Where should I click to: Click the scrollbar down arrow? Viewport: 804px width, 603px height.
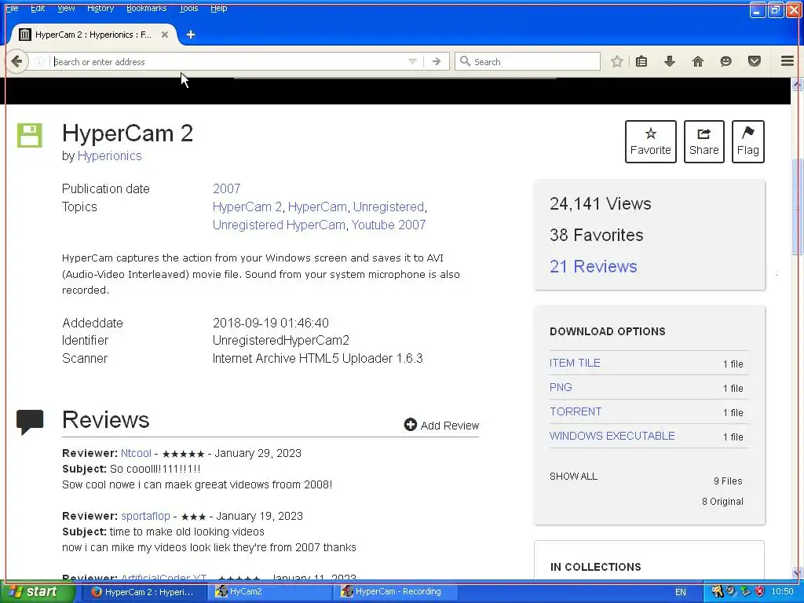(x=797, y=573)
